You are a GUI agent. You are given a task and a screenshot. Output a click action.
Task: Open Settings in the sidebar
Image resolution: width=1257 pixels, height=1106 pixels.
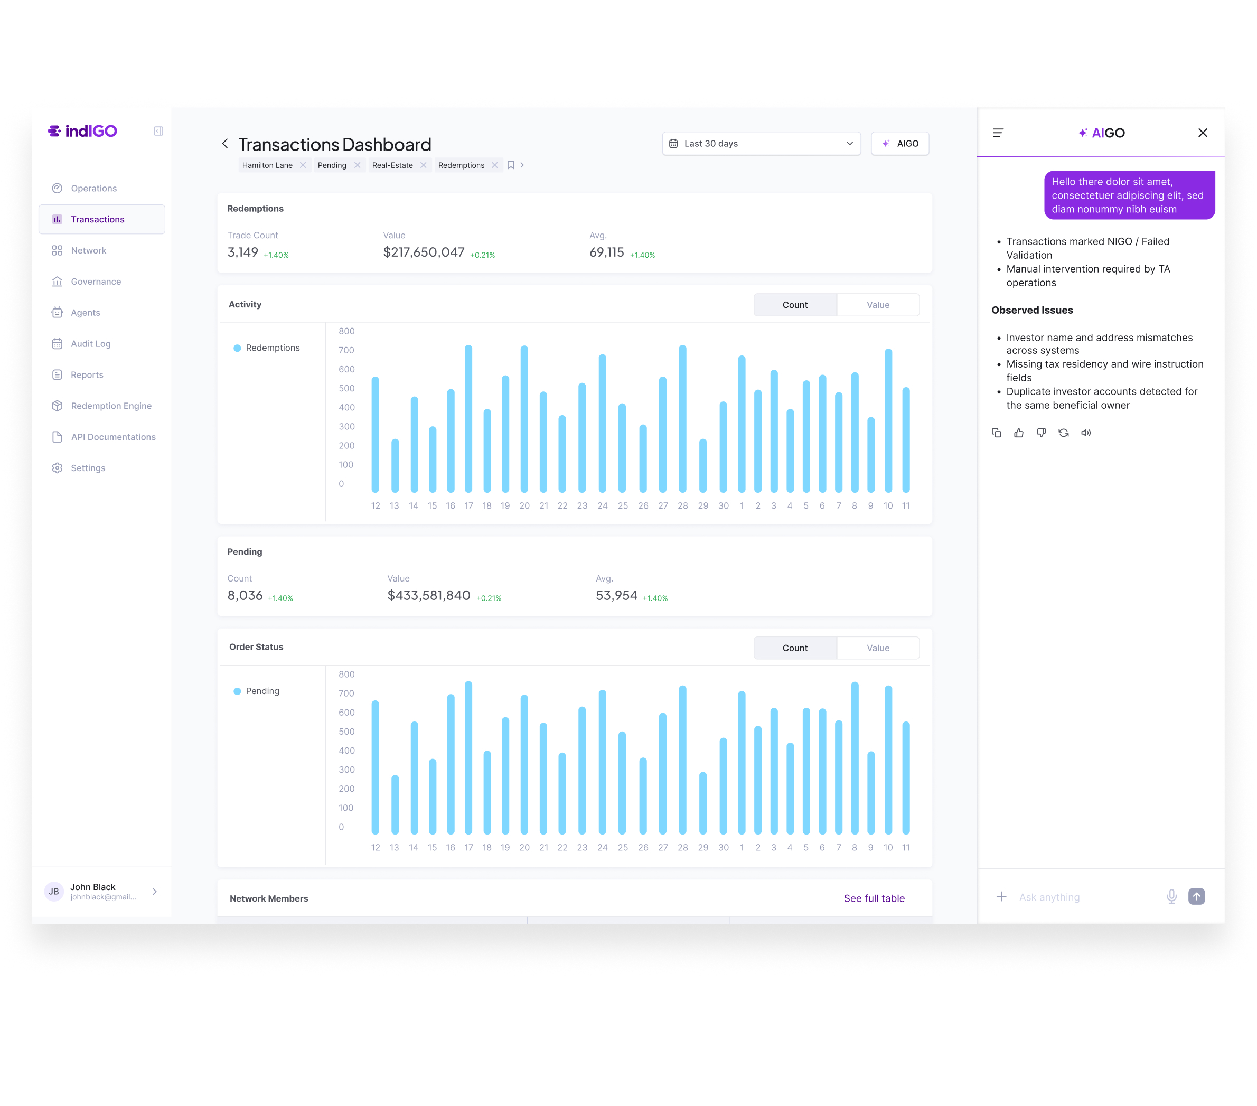(x=102, y=468)
